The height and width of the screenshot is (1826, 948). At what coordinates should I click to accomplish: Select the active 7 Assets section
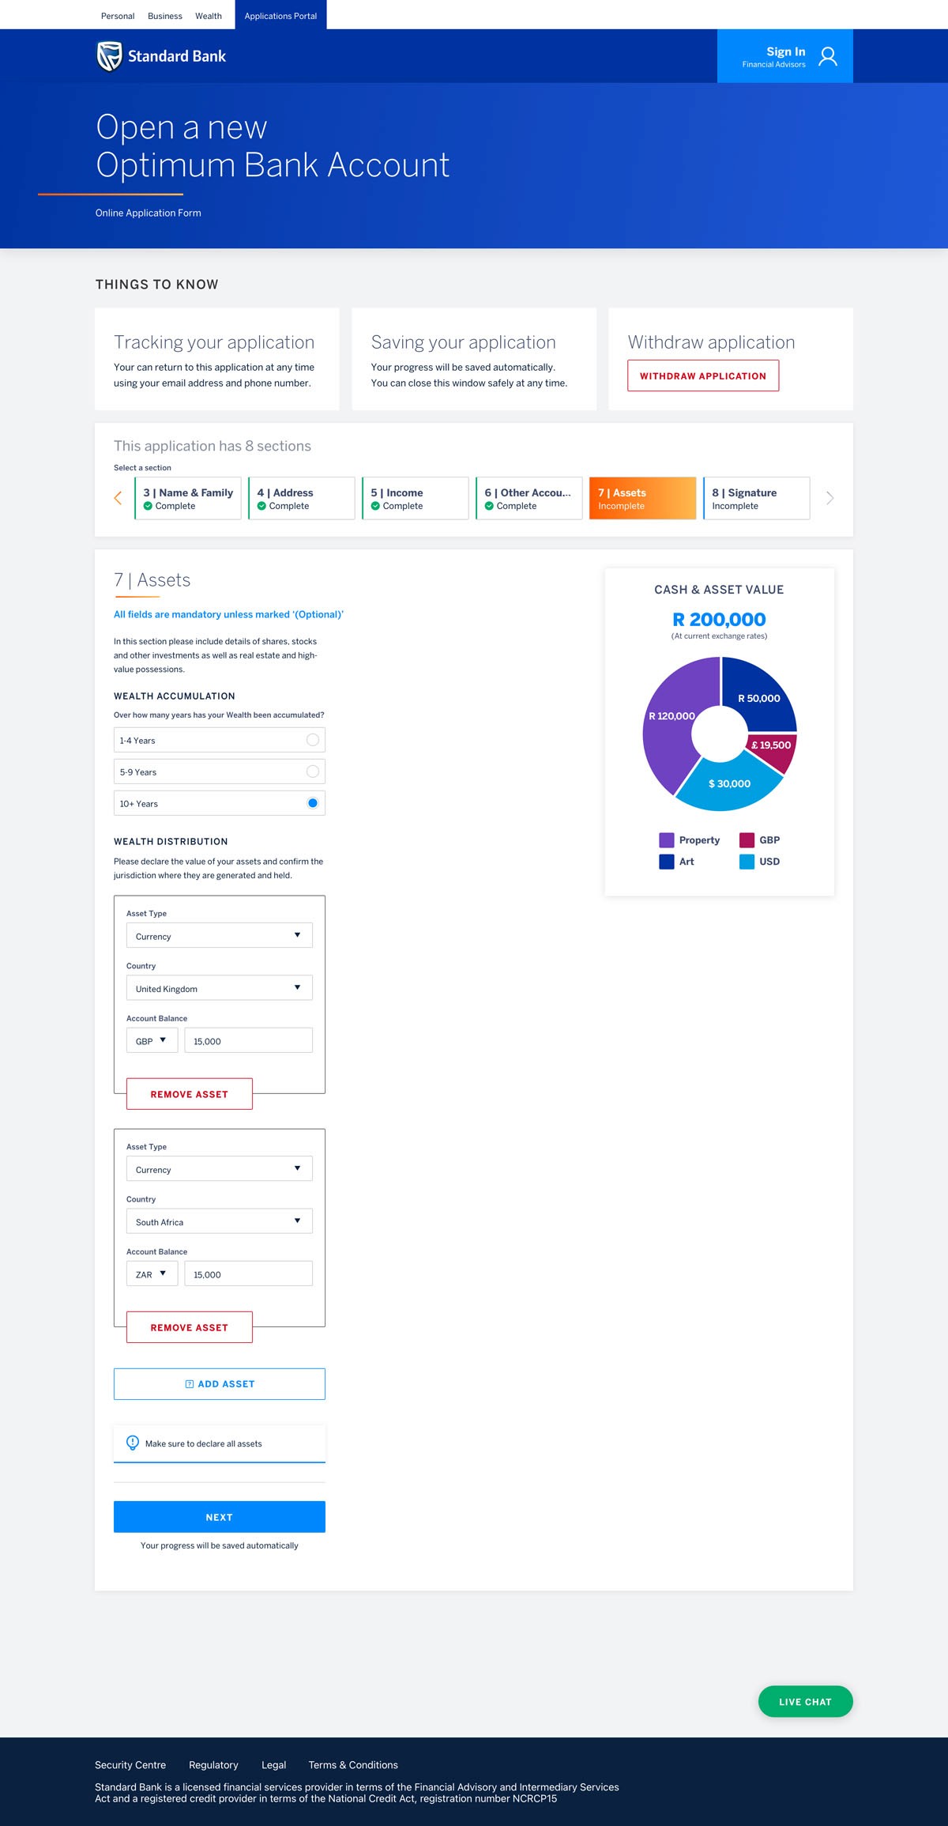click(x=643, y=498)
